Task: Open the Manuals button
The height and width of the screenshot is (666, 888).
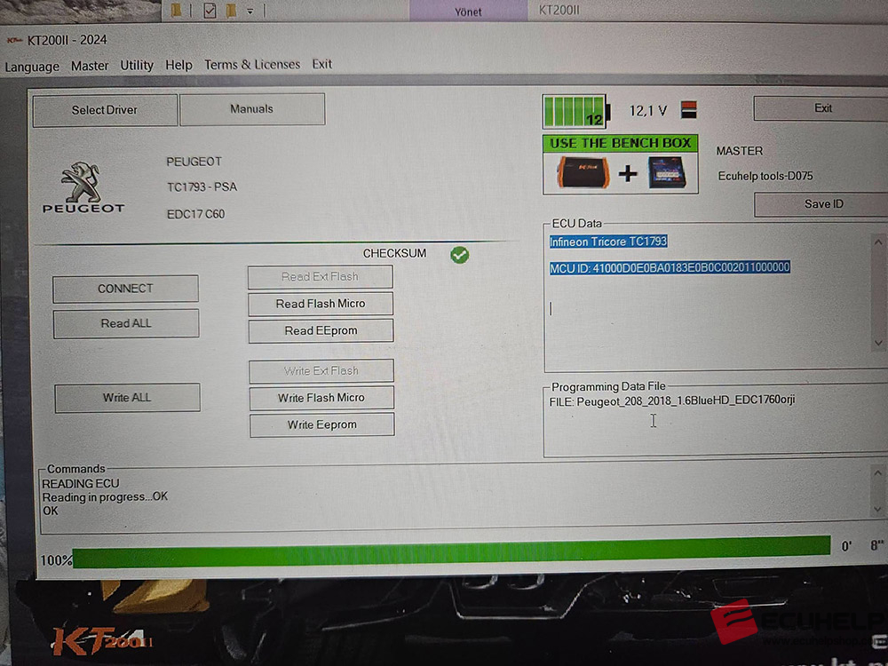Action: click(x=252, y=109)
